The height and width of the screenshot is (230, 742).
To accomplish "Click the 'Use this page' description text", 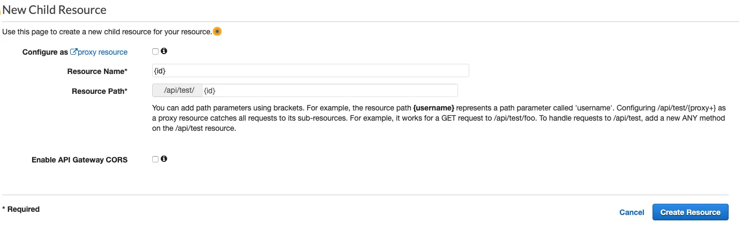I will 107,32.
